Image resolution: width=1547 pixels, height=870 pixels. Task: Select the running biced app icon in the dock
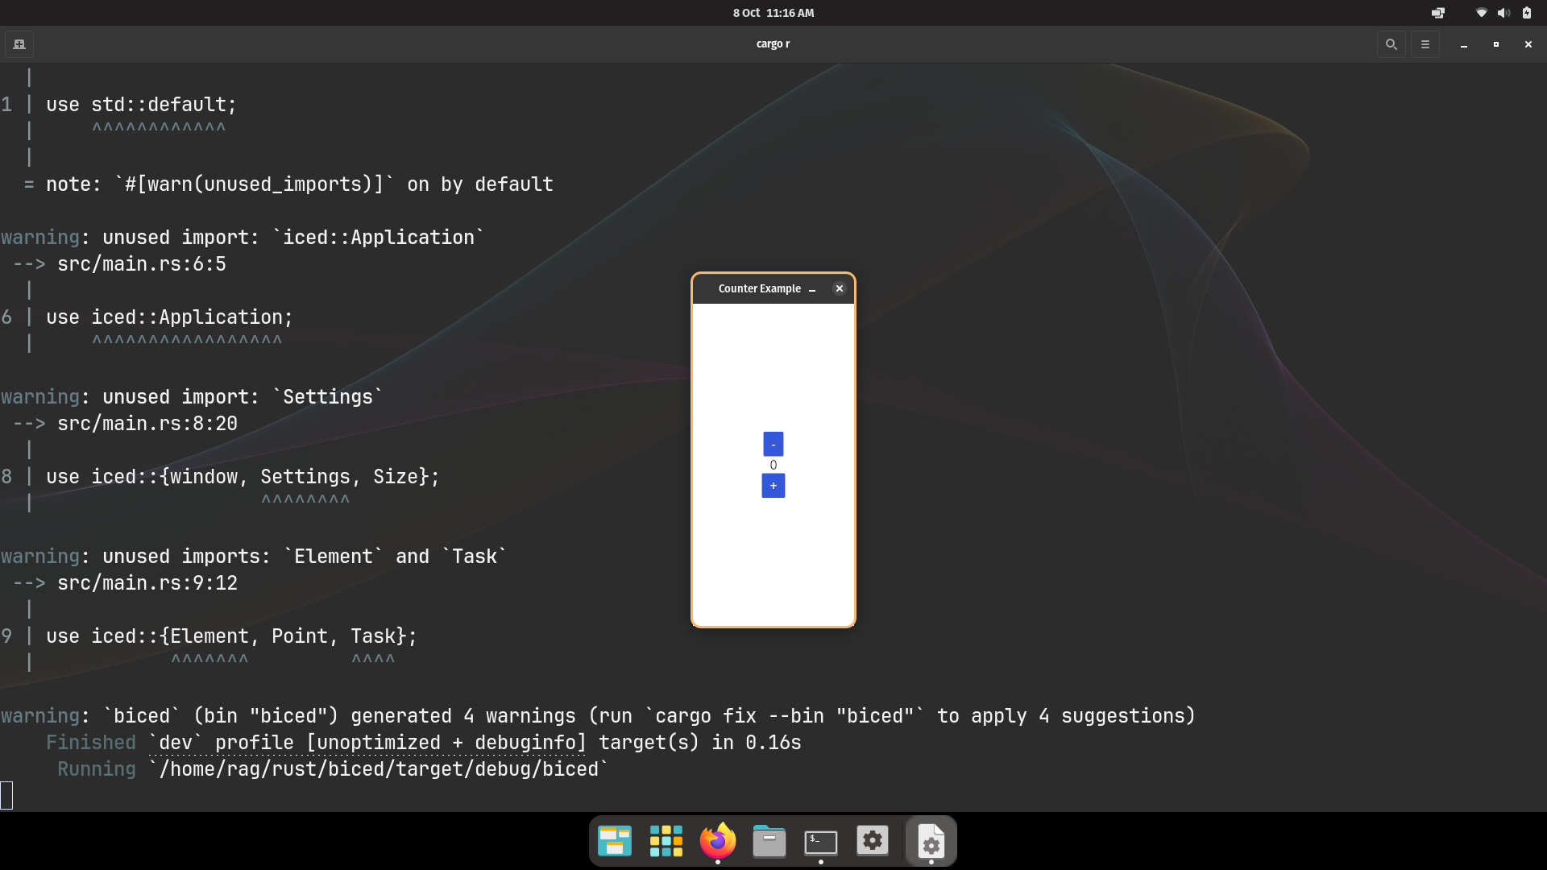coord(931,840)
